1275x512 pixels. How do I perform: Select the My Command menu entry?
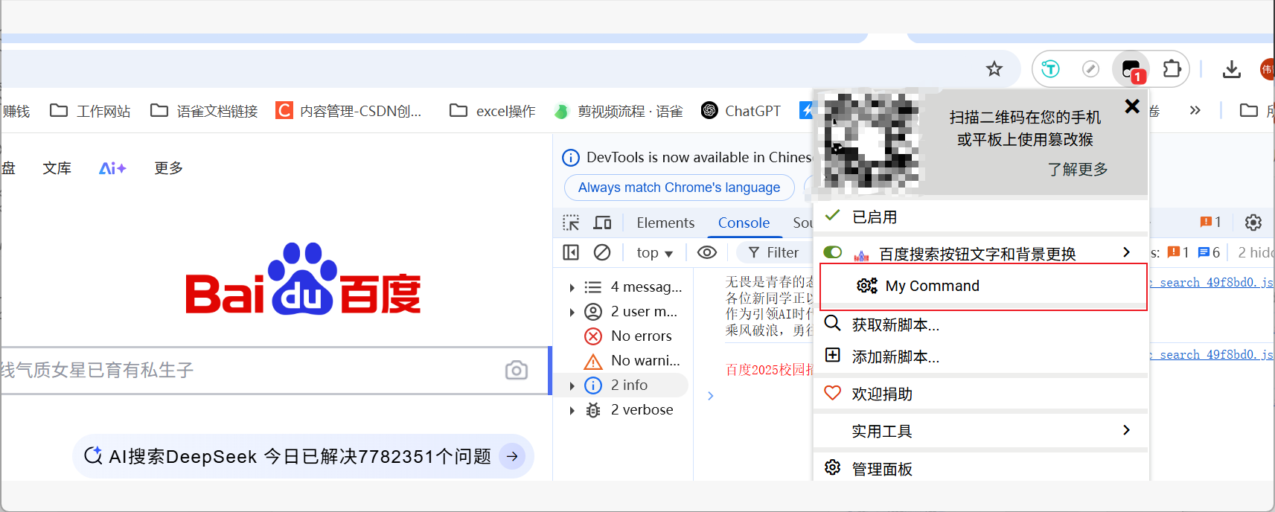[x=982, y=286]
